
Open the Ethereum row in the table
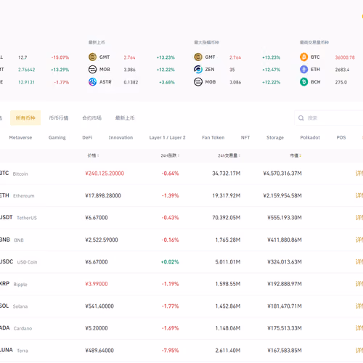pyautogui.click(x=181, y=195)
